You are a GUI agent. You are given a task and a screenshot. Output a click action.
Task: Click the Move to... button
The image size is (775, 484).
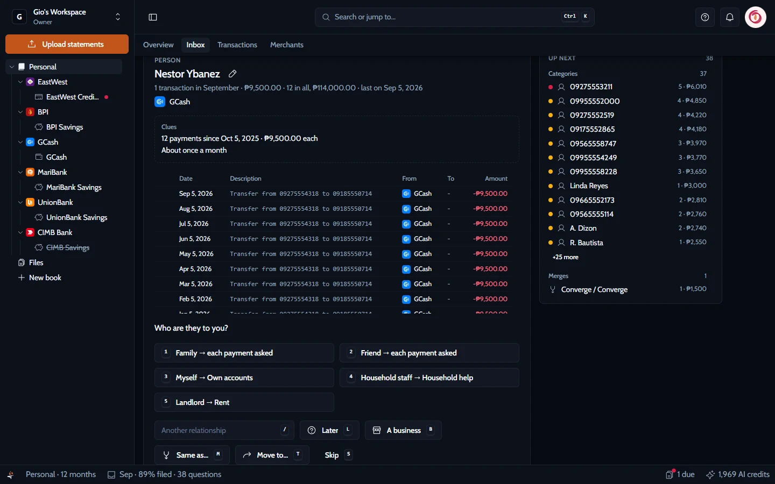click(x=272, y=455)
